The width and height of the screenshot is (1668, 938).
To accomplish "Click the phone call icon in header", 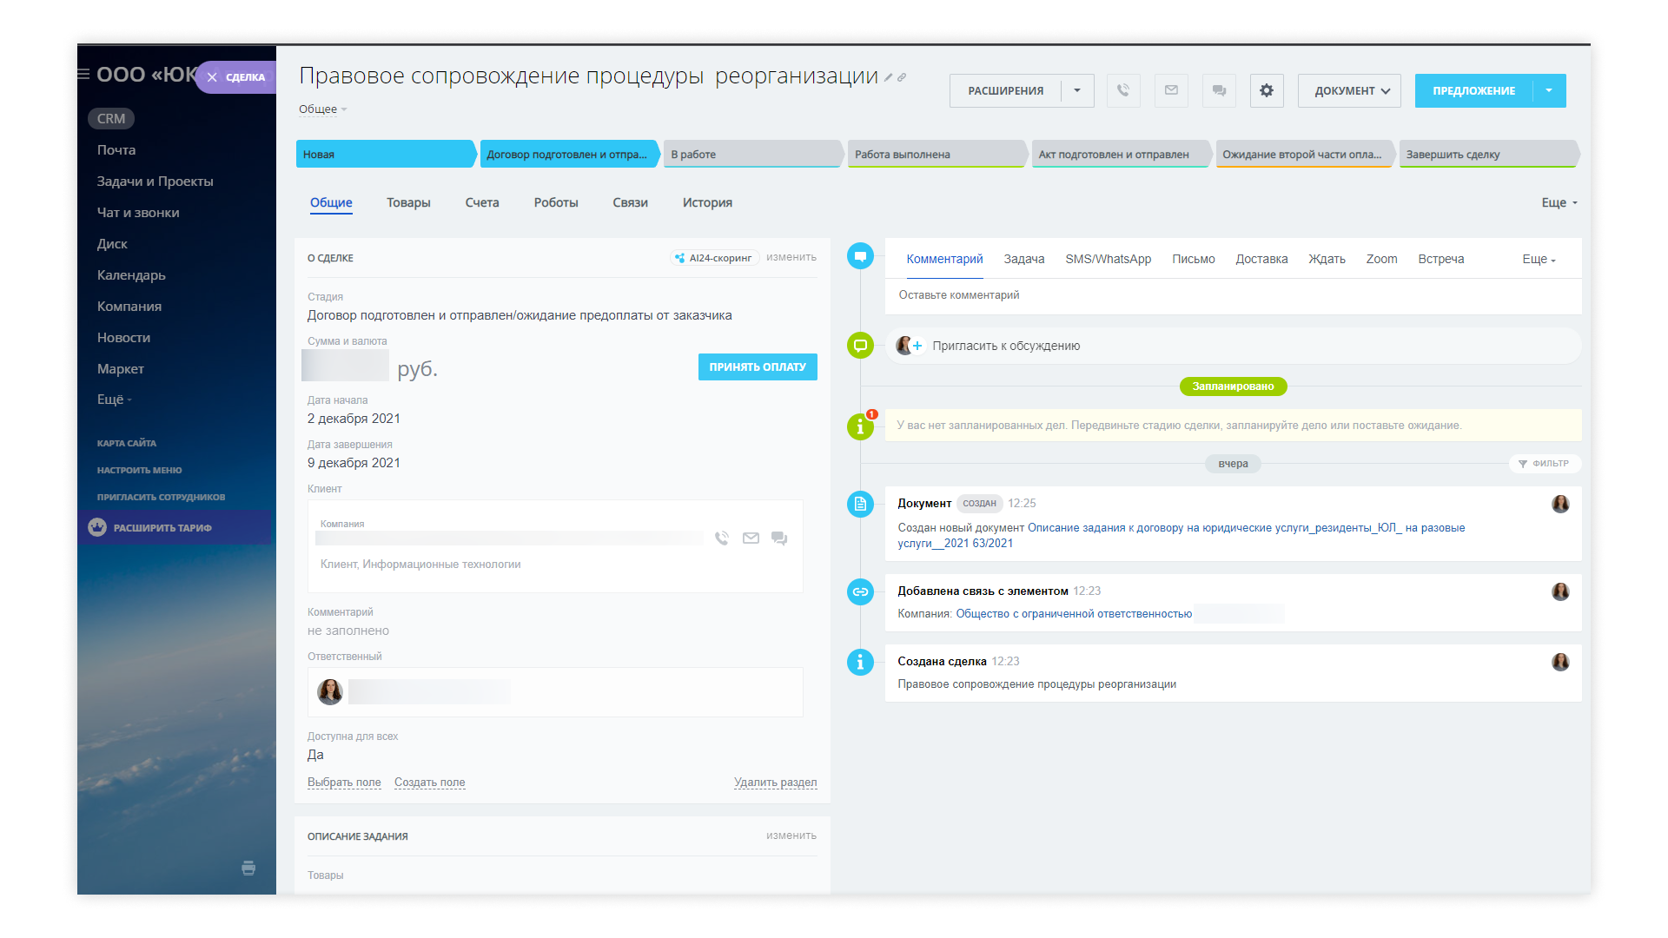I will coord(1123,90).
